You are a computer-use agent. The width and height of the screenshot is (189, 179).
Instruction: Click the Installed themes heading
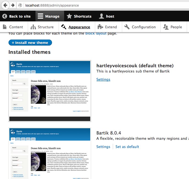point(29,52)
